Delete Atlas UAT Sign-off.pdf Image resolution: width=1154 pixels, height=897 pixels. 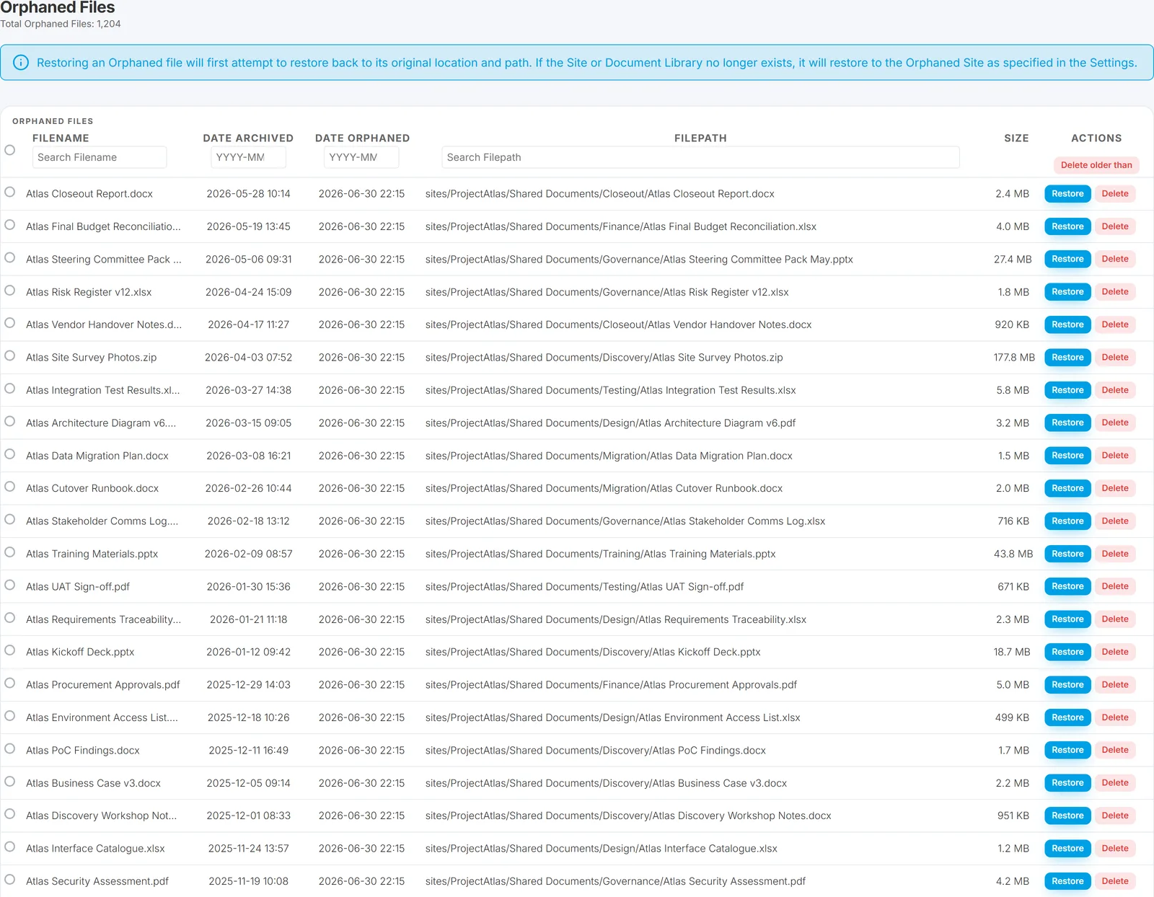coord(1115,586)
